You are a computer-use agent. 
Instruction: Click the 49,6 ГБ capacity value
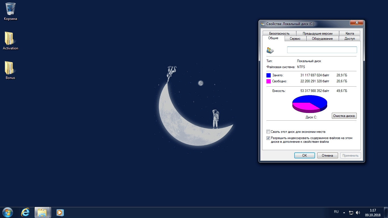coord(342,91)
